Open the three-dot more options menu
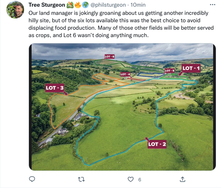The width and height of the screenshot is (221, 188). pyautogui.click(x=212, y=5)
